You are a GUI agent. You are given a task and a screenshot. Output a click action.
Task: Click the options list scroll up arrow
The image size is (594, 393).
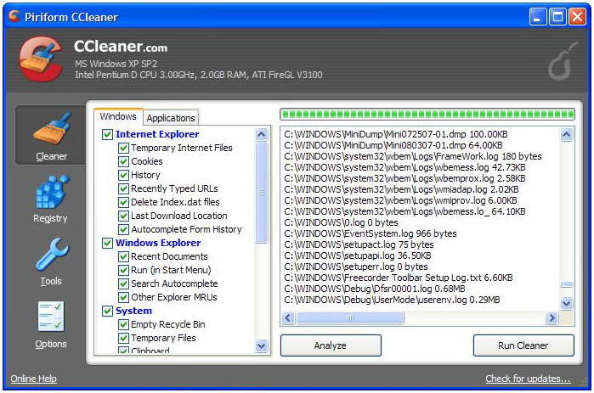(x=262, y=135)
